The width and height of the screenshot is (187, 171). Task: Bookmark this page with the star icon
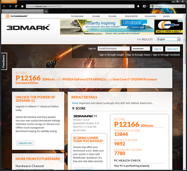point(129,6)
